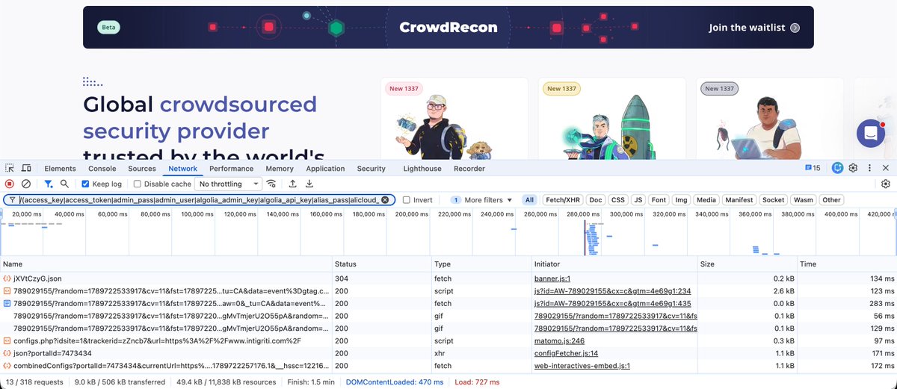Open network search magnifier
897x389 pixels.
pyautogui.click(x=65, y=184)
